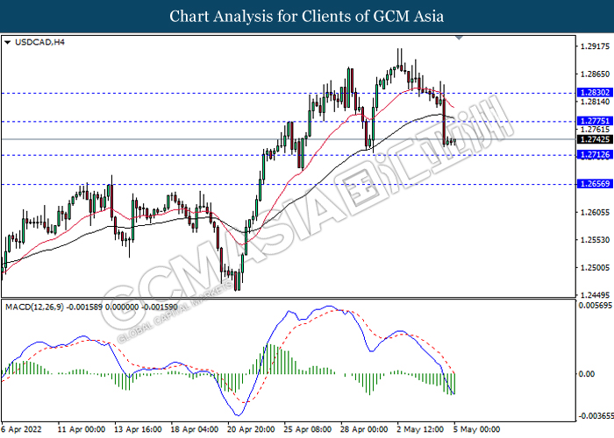The height and width of the screenshot is (438, 614).
Task: Click the 28 Apr 00:00 time label
Action: [x=364, y=429]
